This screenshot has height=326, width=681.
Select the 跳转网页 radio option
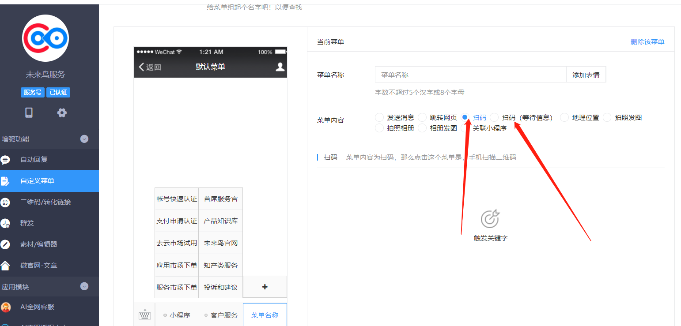[x=422, y=117]
